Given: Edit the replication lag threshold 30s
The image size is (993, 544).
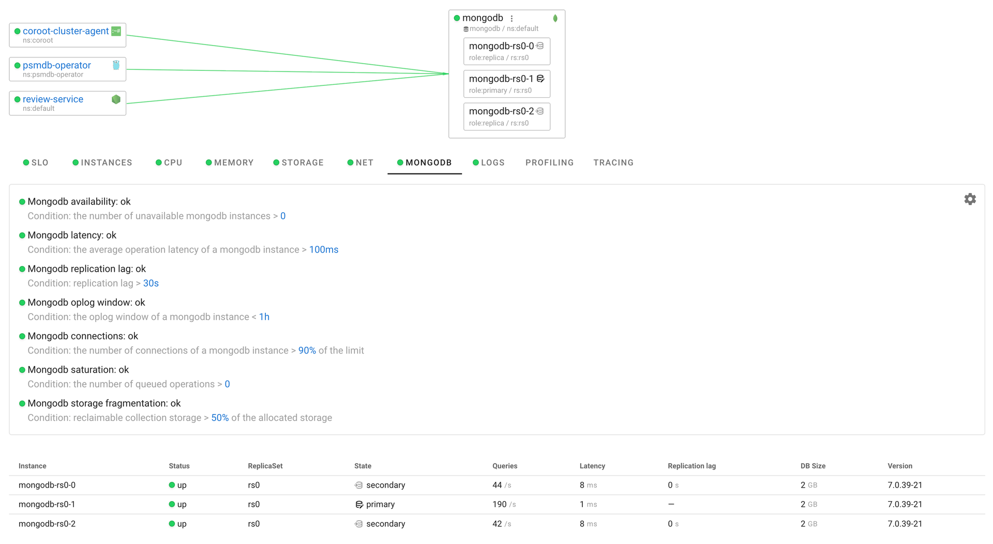Looking at the screenshot, I should click(x=151, y=284).
